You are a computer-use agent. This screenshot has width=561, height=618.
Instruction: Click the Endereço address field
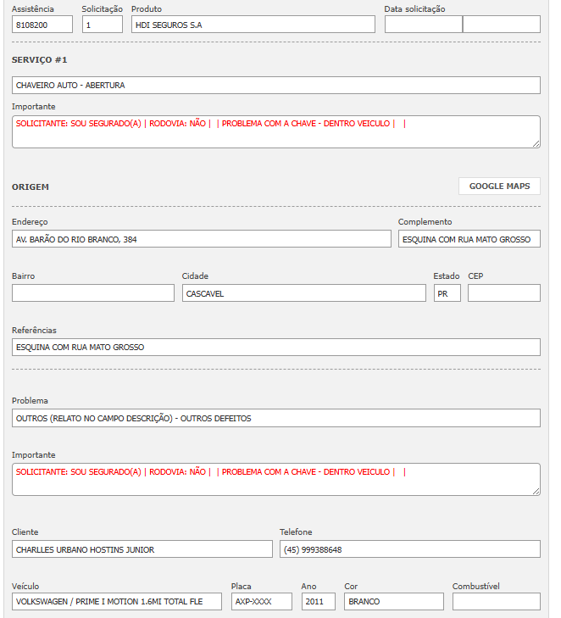click(202, 240)
